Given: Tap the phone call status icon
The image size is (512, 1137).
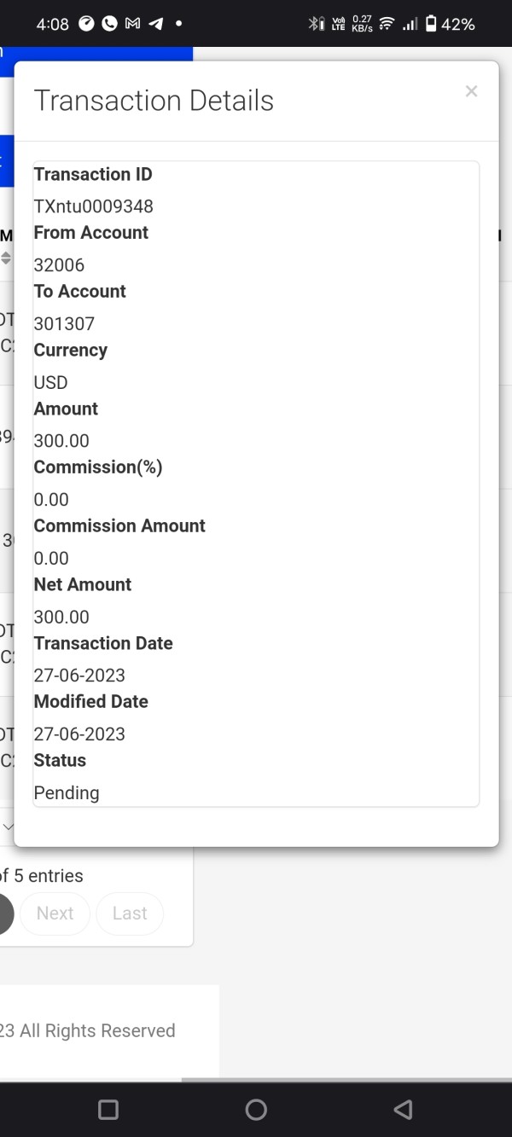Looking at the screenshot, I should (x=109, y=24).
